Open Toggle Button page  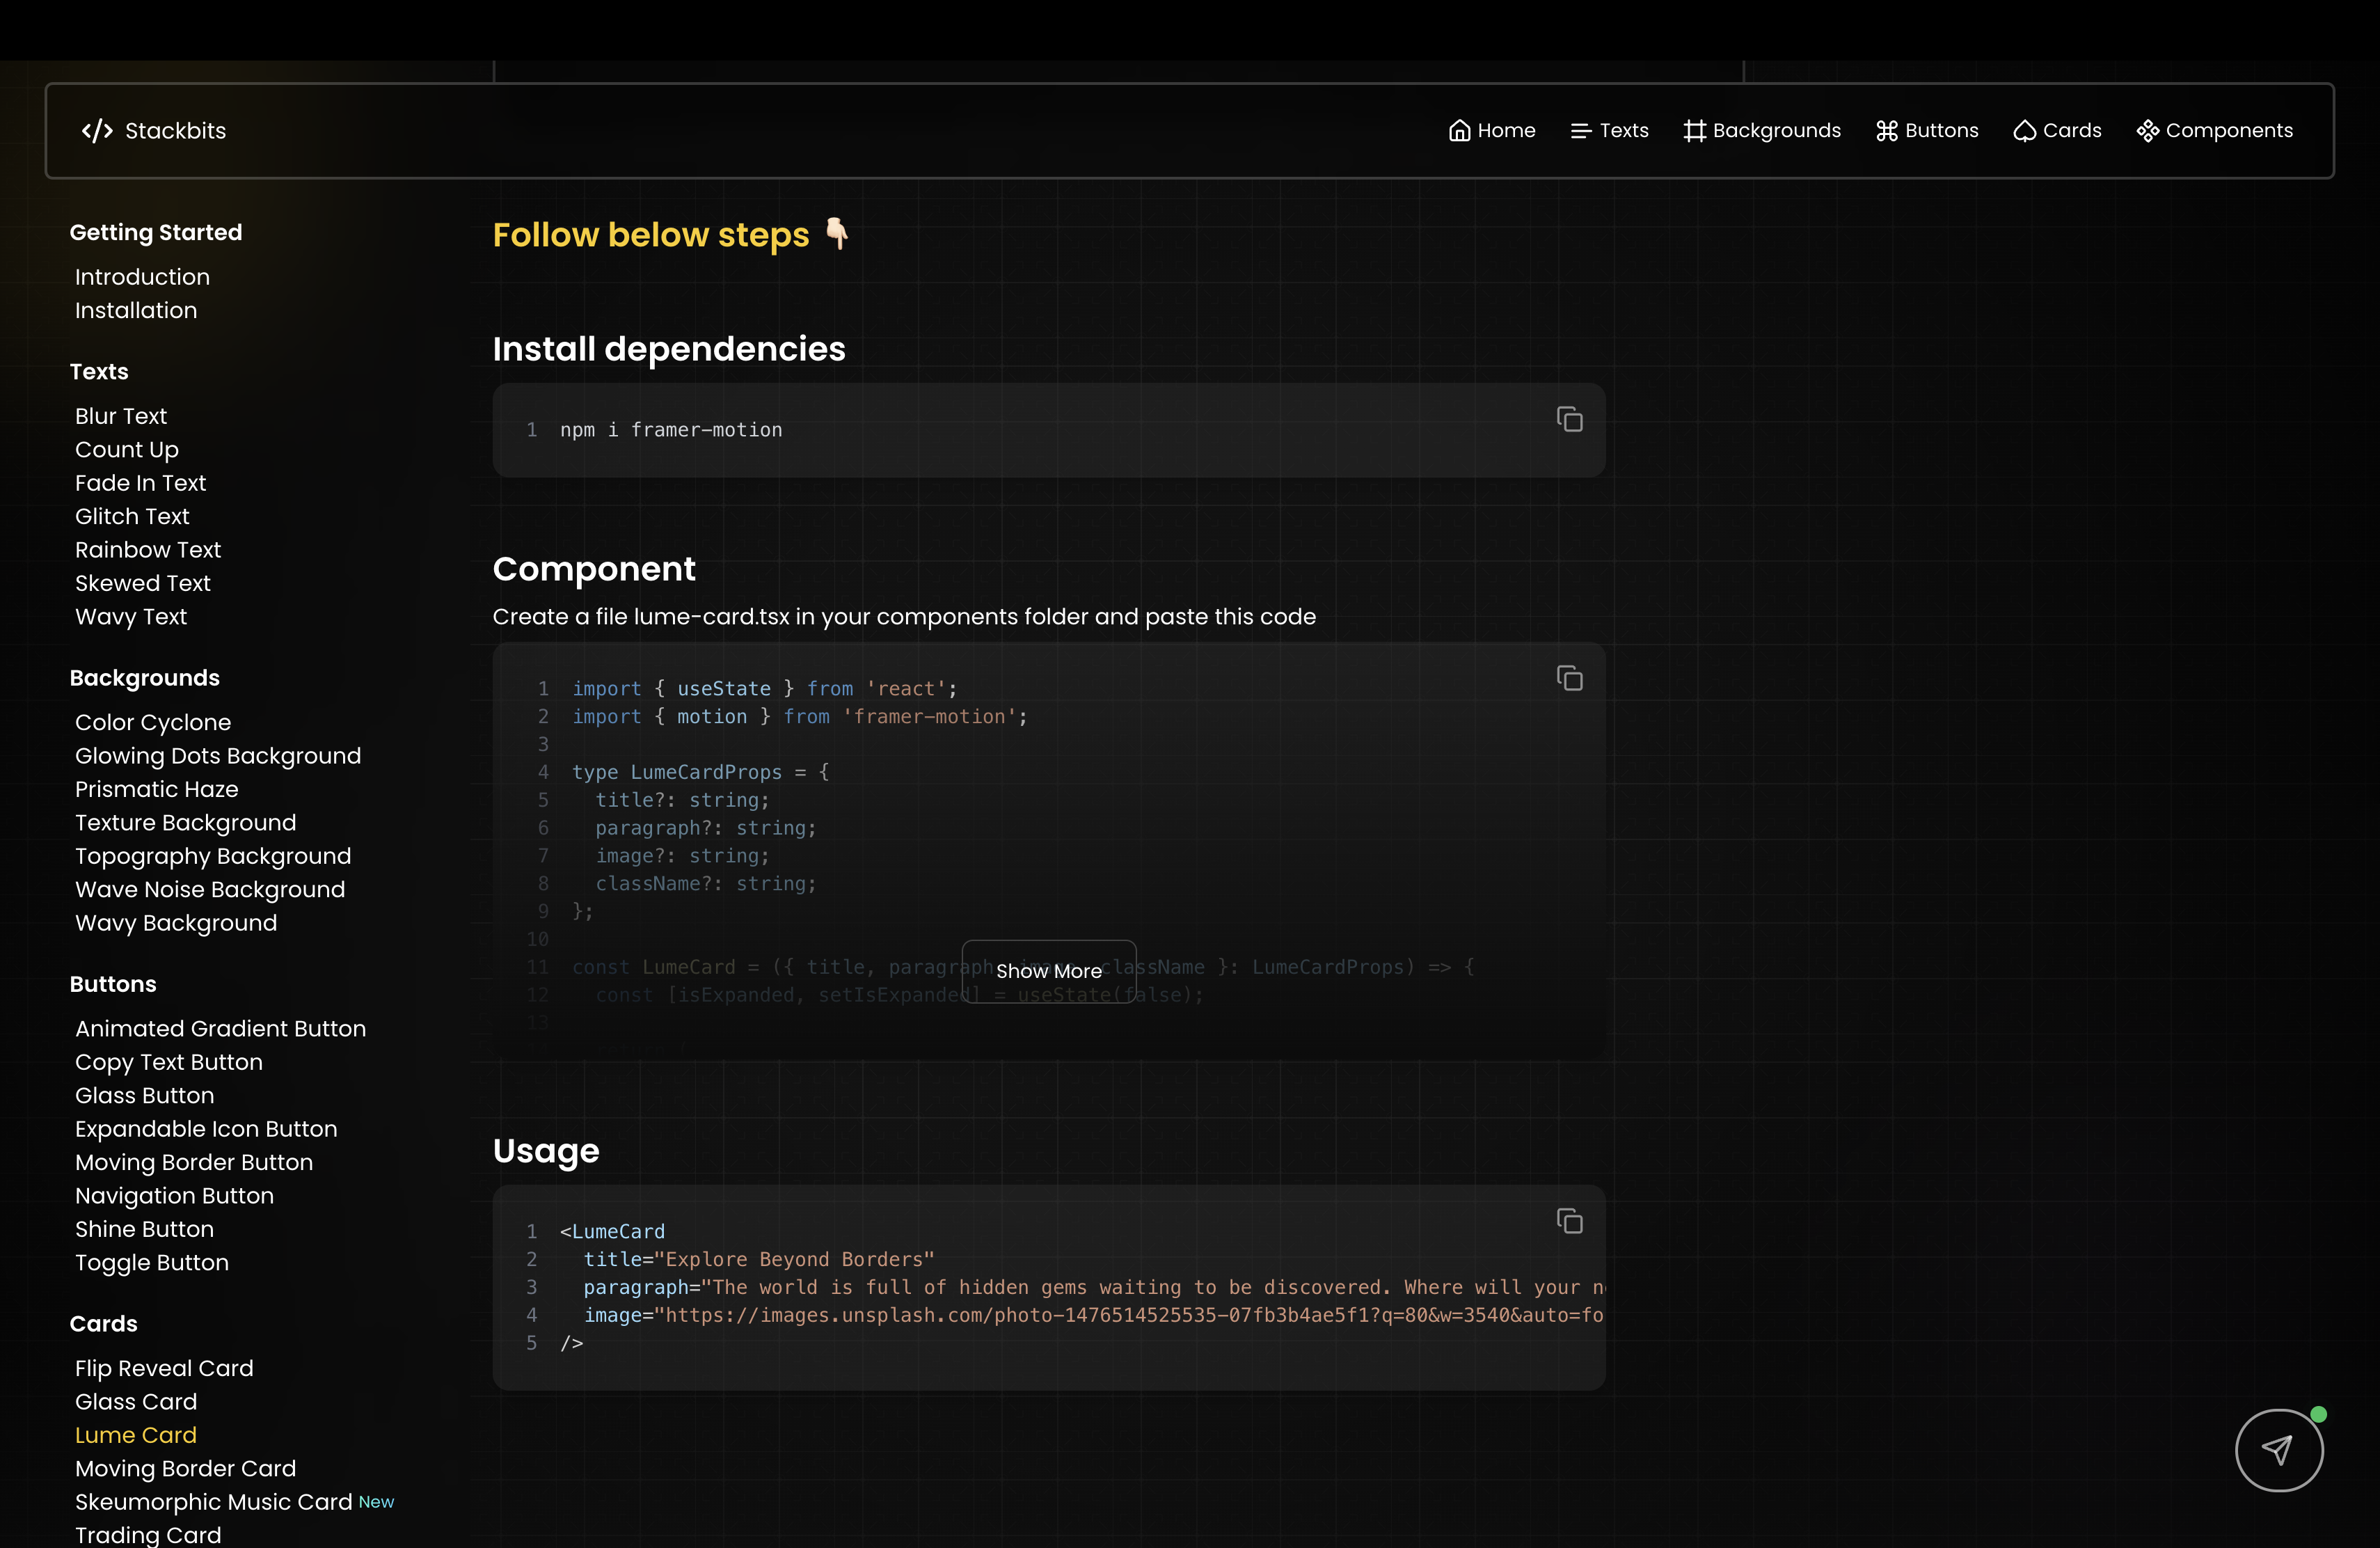pyautogui.click(x=152, y=1263)
